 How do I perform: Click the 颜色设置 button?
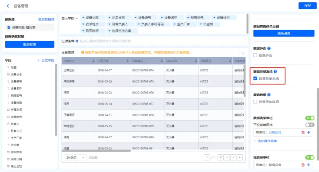(x=284, y=33)
